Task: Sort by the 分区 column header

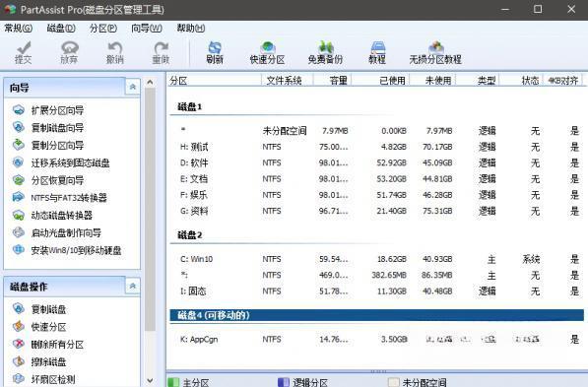Action: [214, 80]
